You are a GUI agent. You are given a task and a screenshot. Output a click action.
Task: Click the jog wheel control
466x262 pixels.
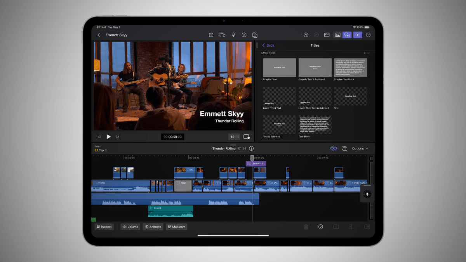pos(367,193)
